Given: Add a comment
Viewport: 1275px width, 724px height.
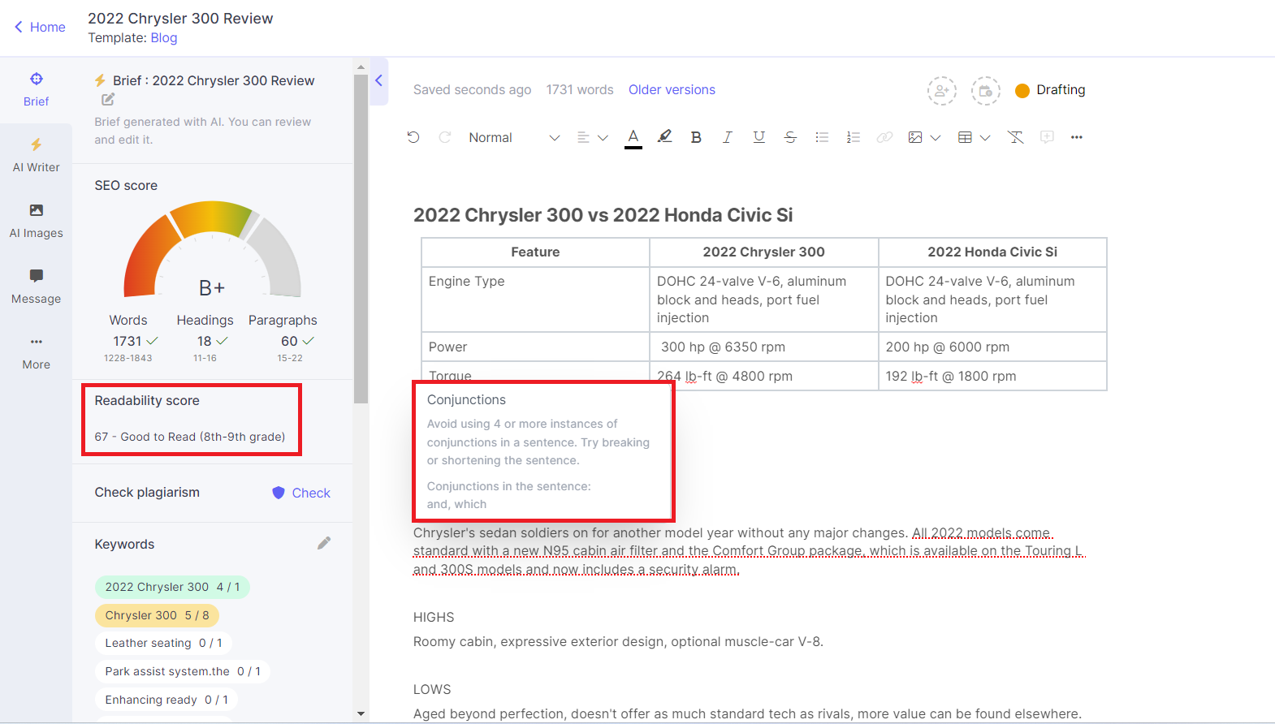Looking at the screenshot, I should [x=1047, y=137].
